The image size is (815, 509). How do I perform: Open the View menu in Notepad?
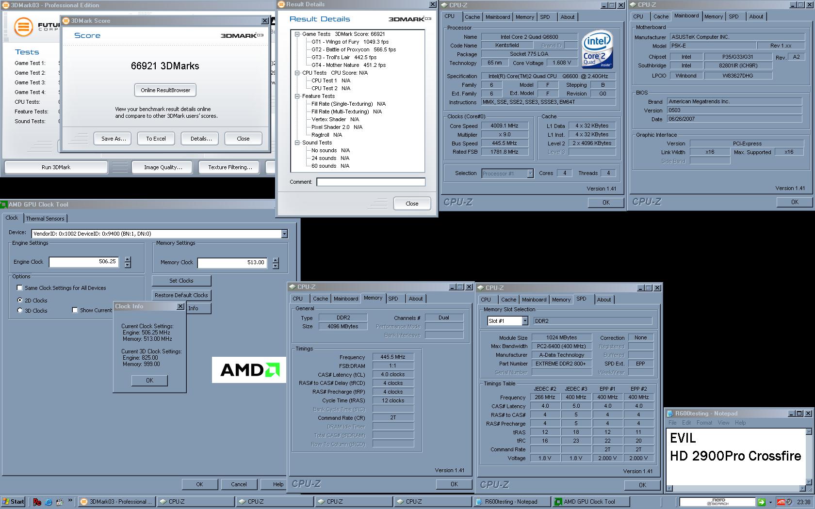tap(723, 423)
